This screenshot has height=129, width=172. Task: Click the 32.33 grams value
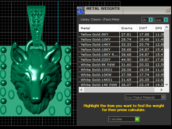coord(126,44)
